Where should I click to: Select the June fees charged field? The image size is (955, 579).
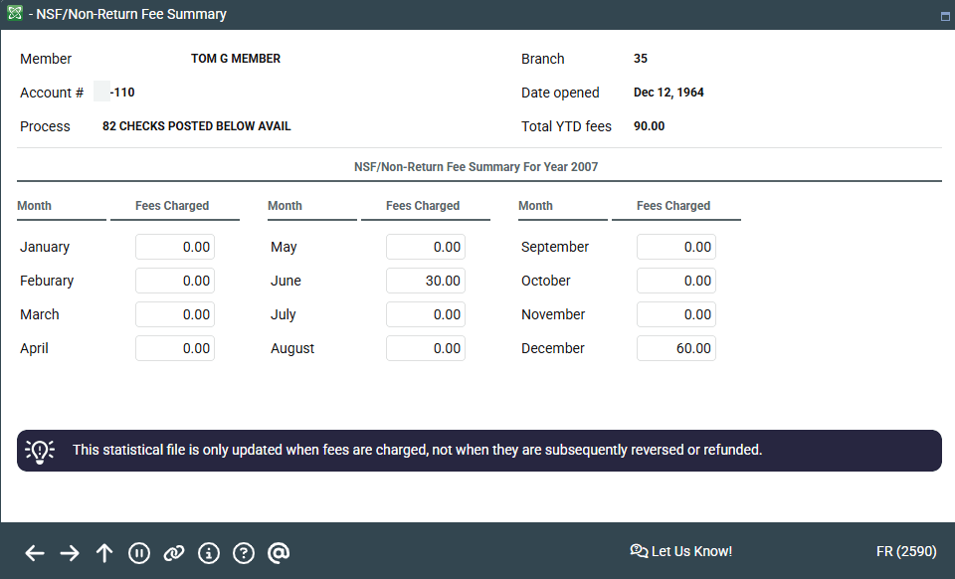426,281
